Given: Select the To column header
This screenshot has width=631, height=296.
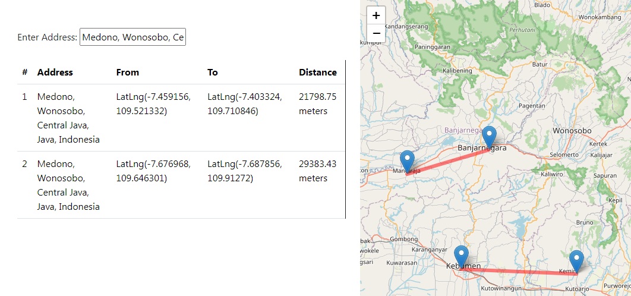Looking at the screenshot, I should pos(213,73).
